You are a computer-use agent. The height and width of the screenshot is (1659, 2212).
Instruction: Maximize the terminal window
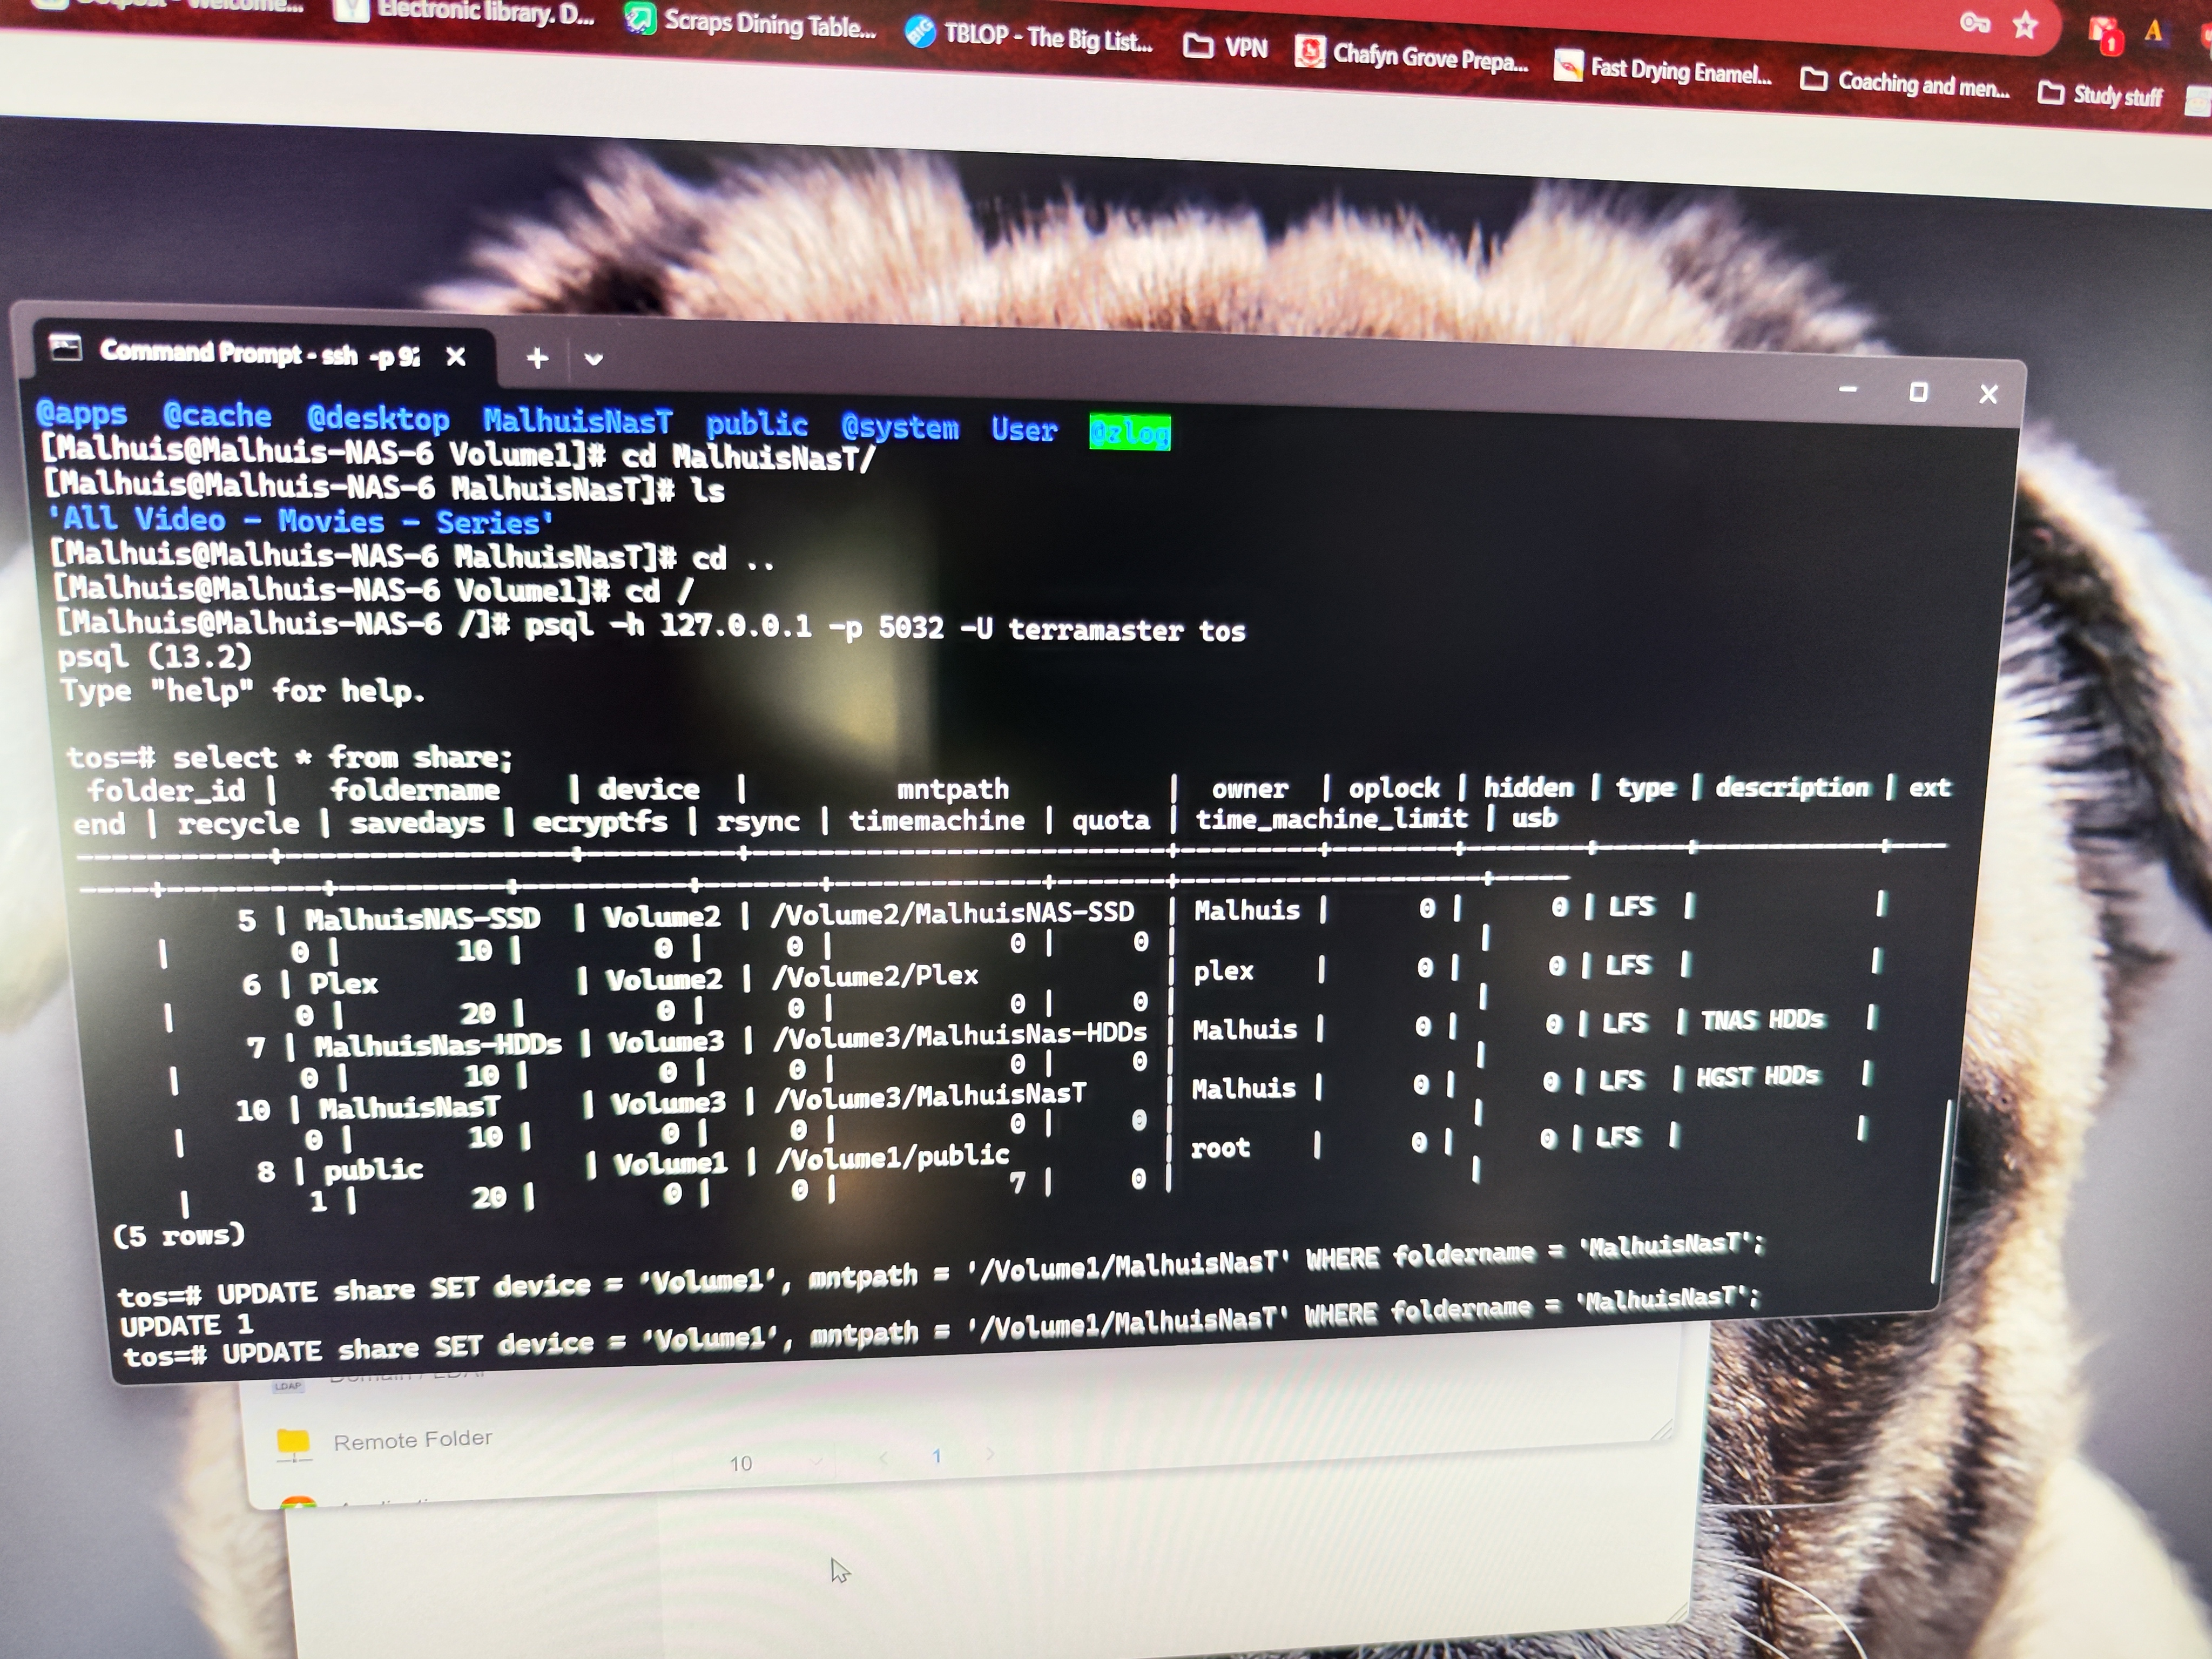tap(1917, 392)
